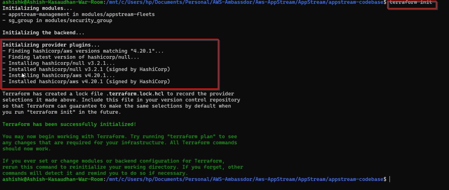Click 'Installing hashicorp/aws v4.20.1...' line
449x190 pixels.
(59, 75)
